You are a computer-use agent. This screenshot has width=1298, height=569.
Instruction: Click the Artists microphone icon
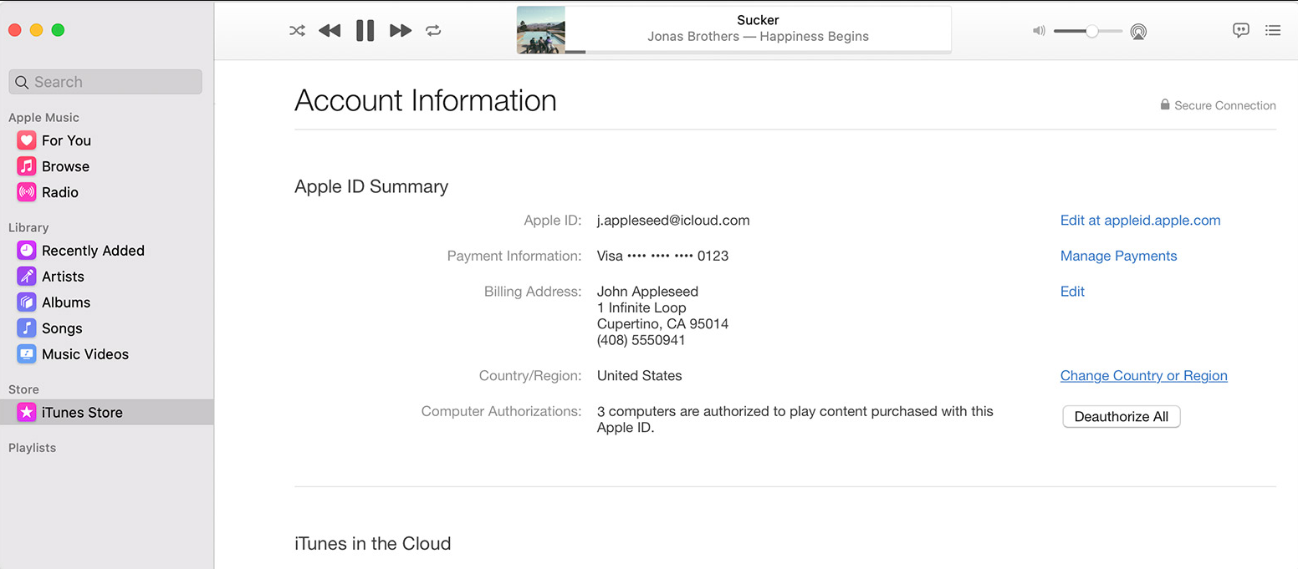(27, 277)
